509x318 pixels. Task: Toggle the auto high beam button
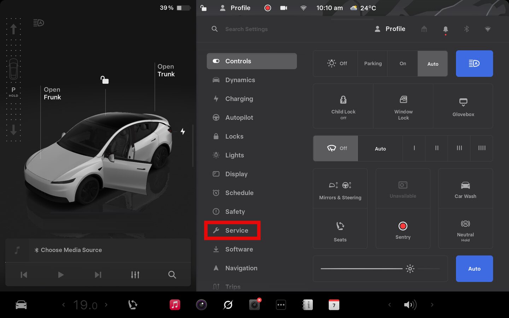tap(474, 64)
